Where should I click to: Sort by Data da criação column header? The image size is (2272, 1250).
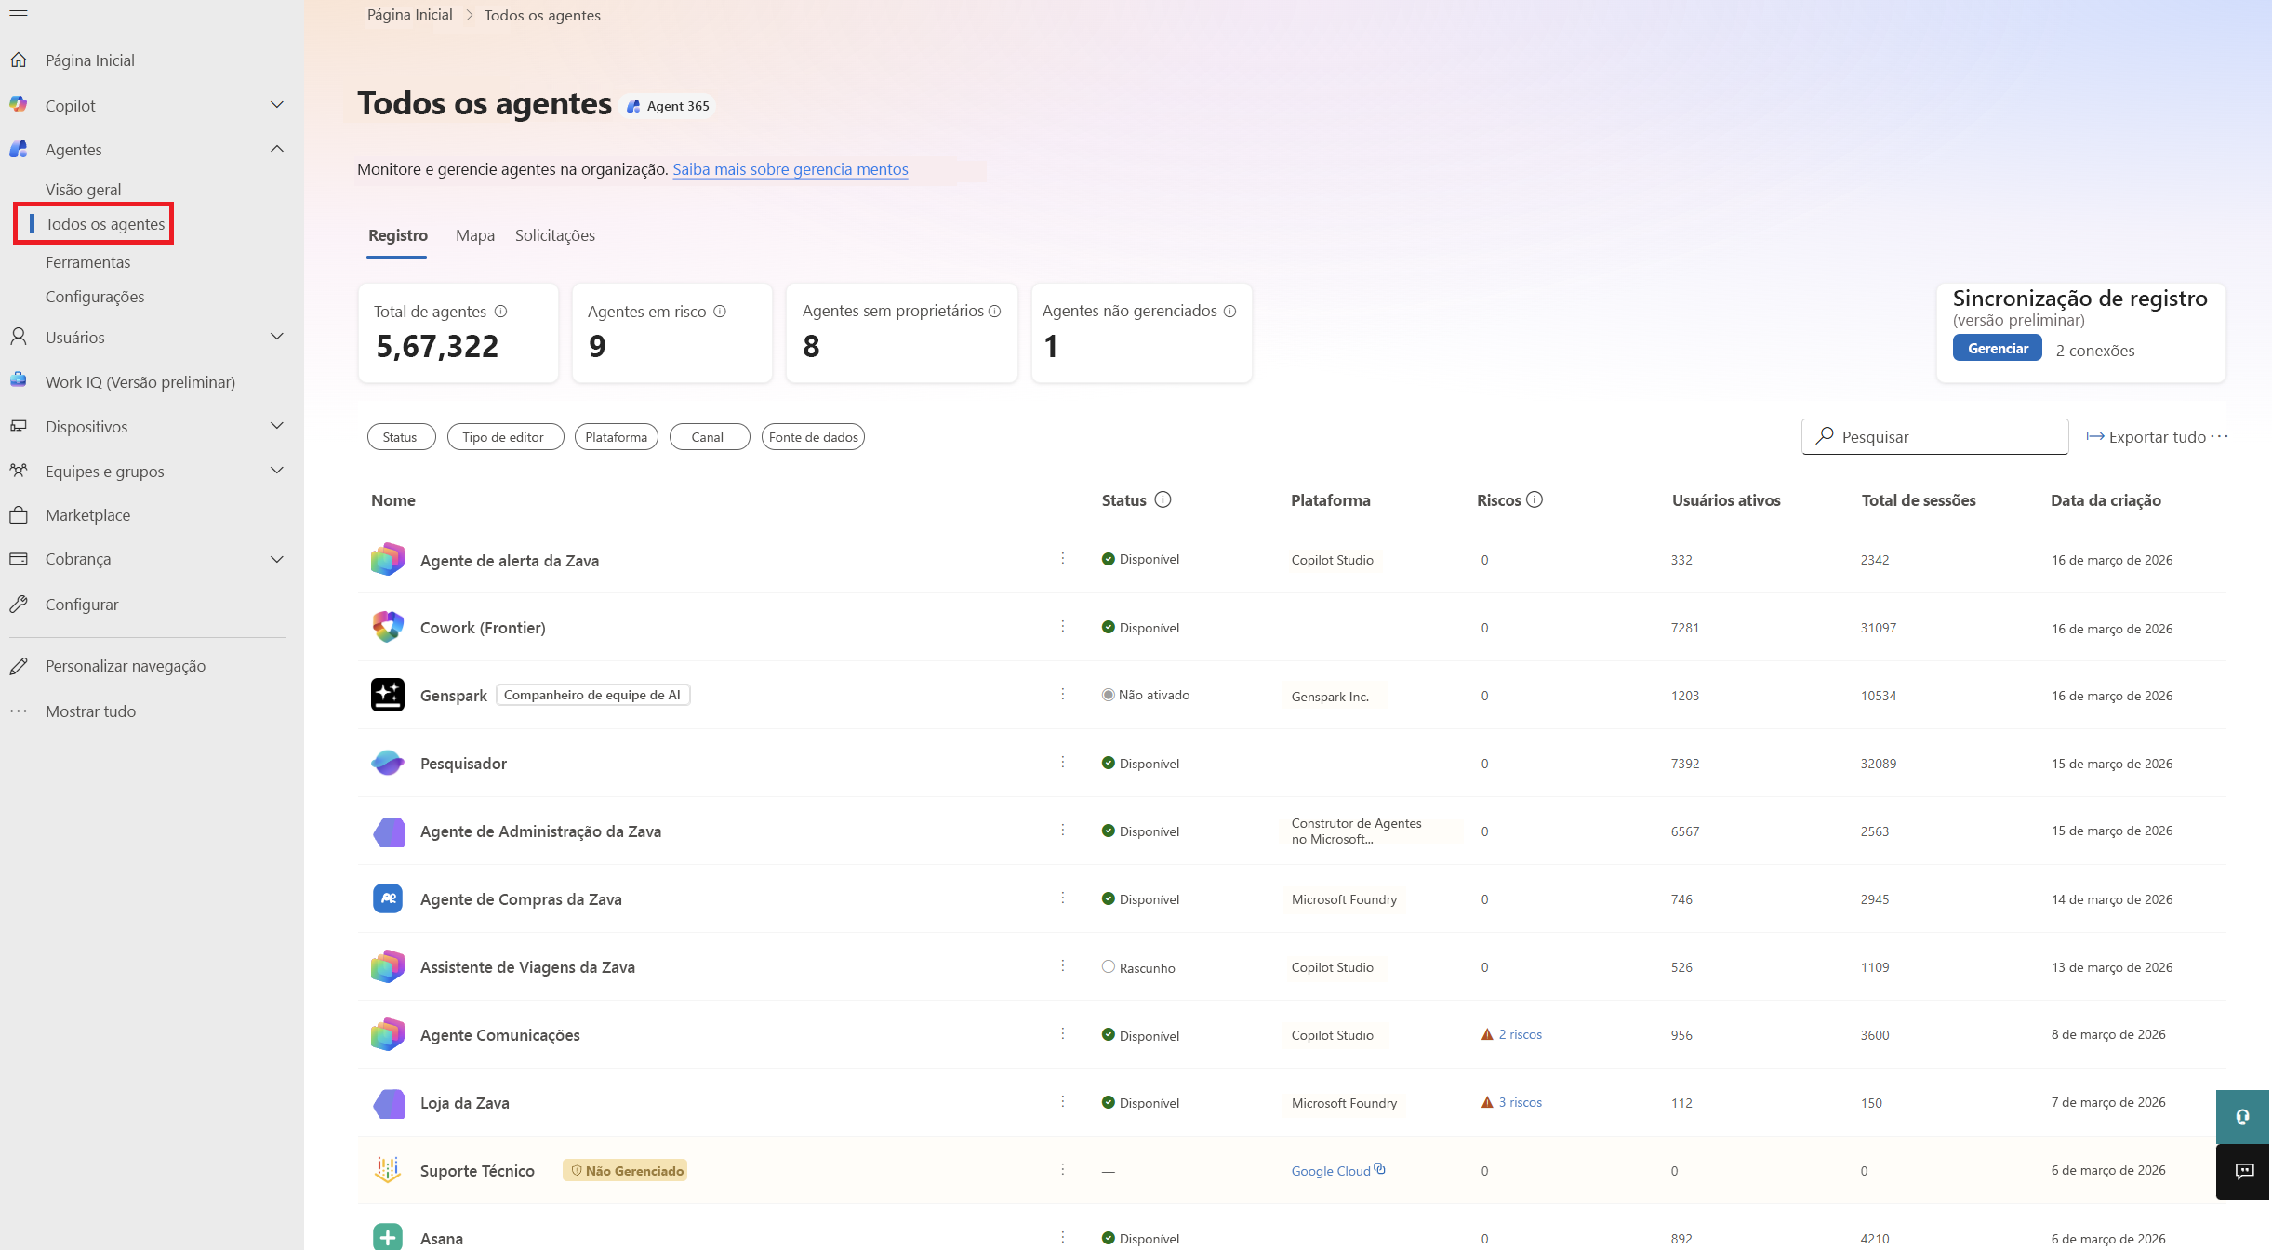coord(2106,500)
